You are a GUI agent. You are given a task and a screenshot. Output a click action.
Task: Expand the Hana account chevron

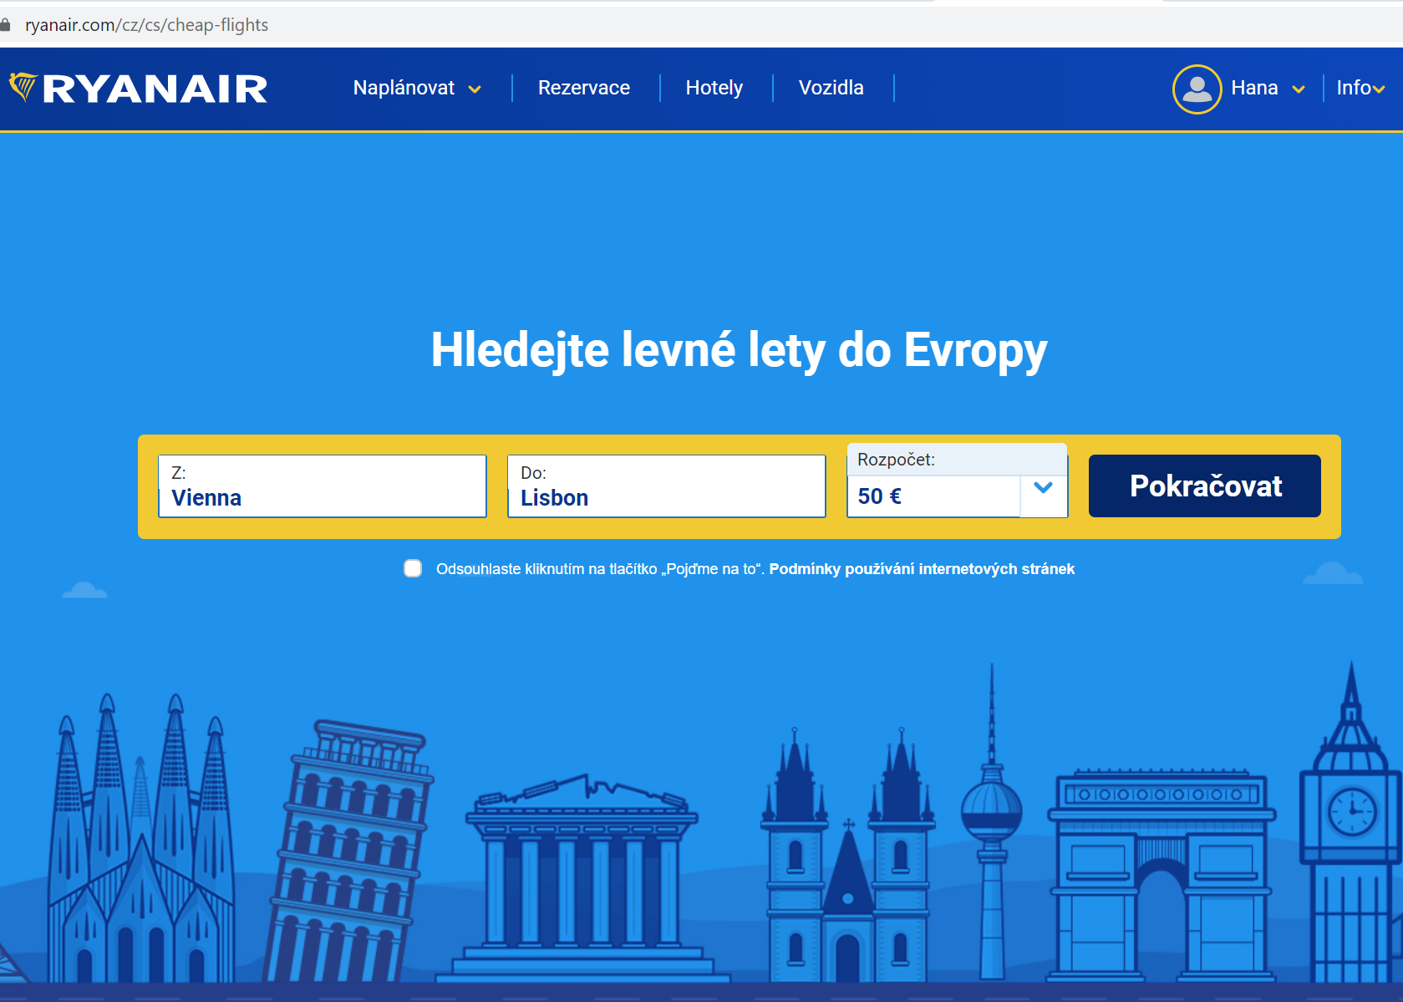coord(1299,89)
